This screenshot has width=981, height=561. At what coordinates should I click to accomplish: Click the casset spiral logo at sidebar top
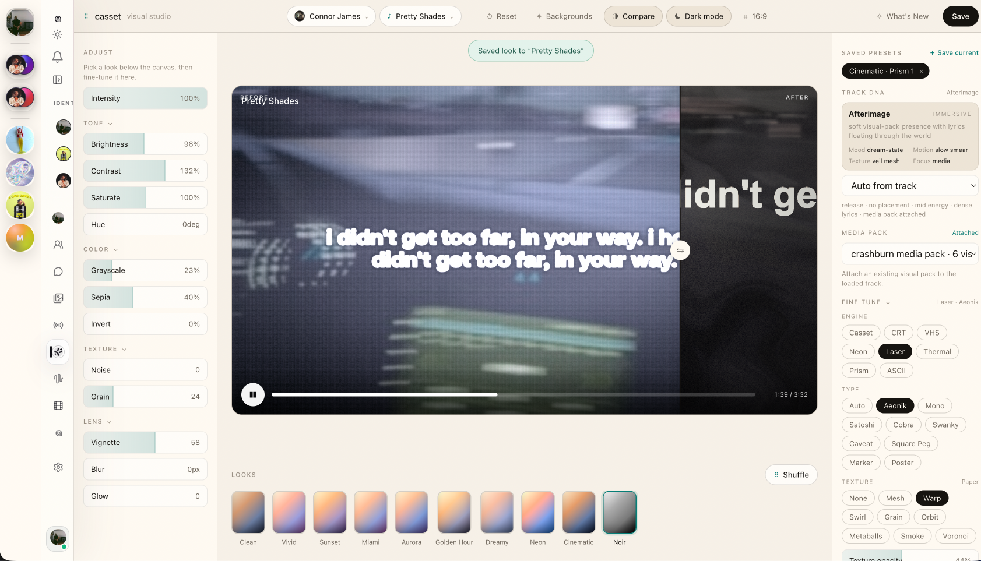[58, 19]
